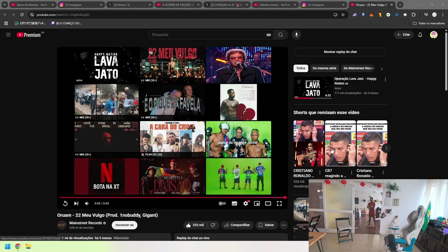Open O COMEÇO DO... bookmark

pyautogui.click(x=66, y=23)
